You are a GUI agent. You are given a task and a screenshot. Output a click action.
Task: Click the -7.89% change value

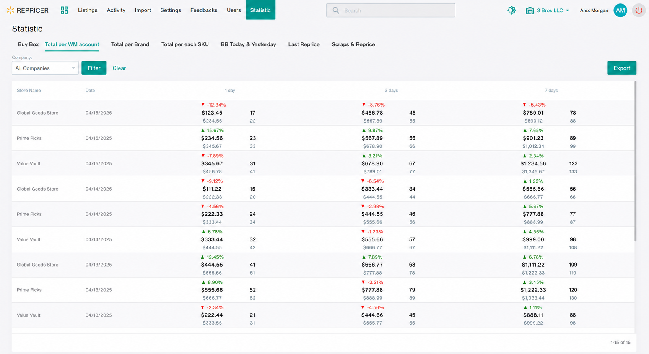point(215,156)
